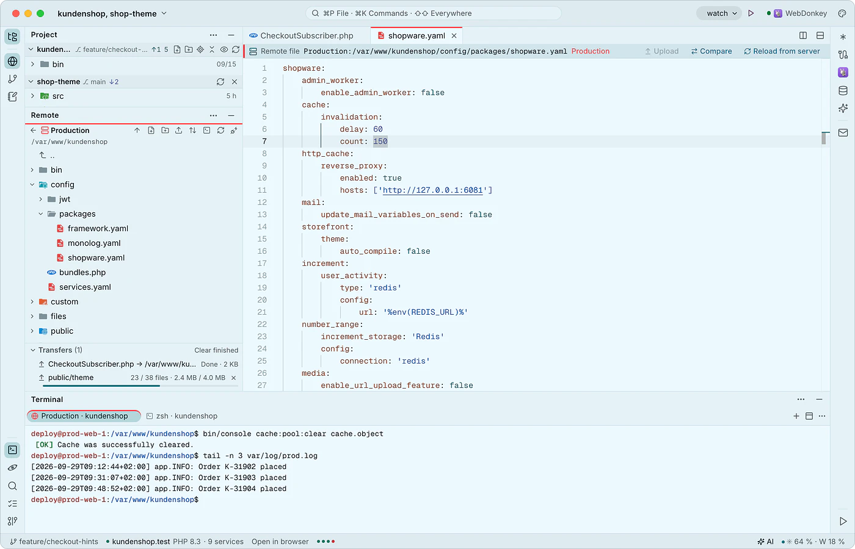Expand the src folder in shop-theme
This screenshot has height=549, width=855.
[32, 96]
